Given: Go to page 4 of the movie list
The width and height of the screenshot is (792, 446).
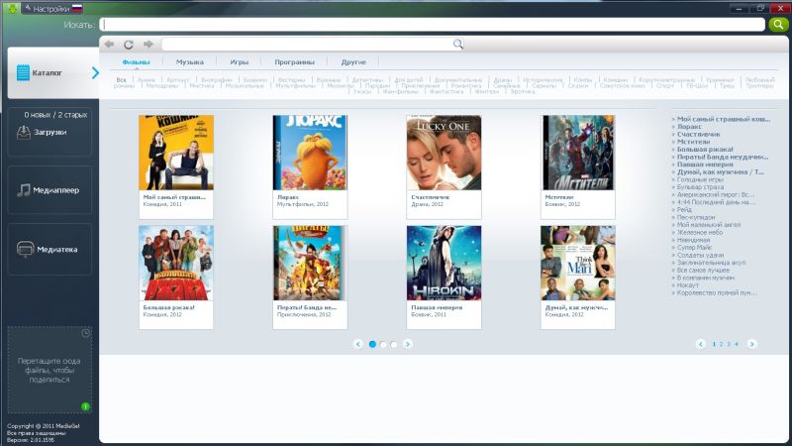Looking at the screenshot, I should click(x=737, y=344).
